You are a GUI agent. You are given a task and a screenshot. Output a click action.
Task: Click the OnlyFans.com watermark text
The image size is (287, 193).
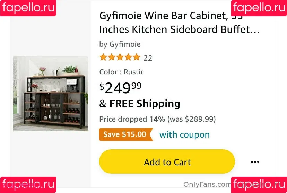[x=207, y=184]
